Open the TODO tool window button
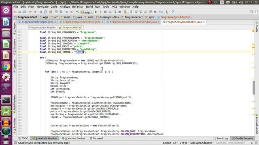 (23, 139)
